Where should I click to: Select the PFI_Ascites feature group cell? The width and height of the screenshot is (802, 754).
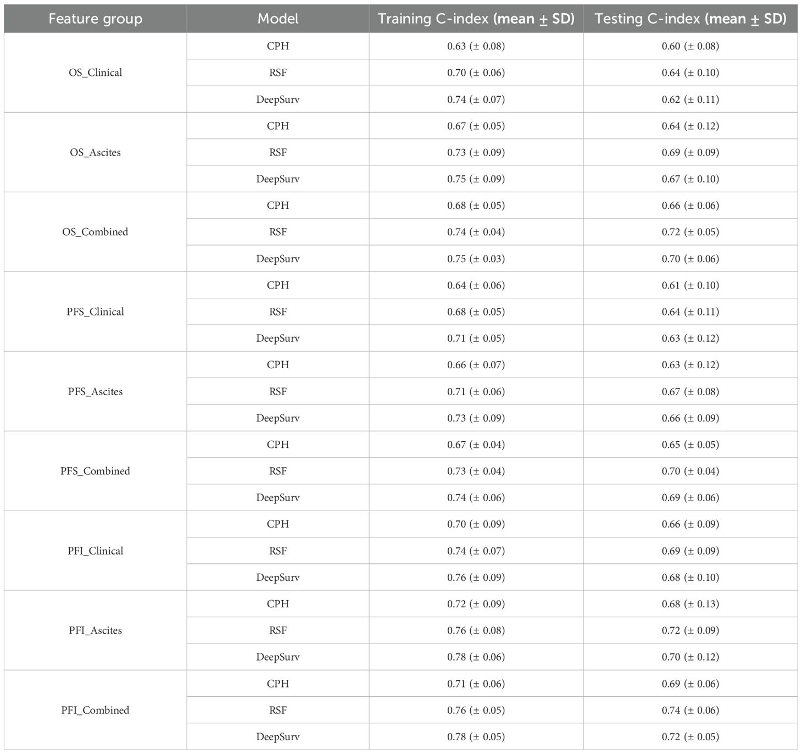(95, 630)
